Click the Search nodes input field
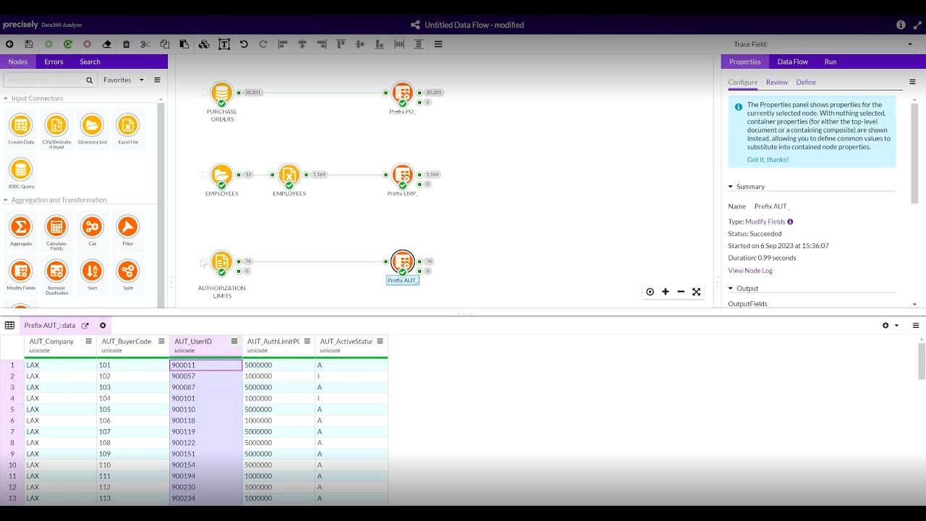The height and width of the screenshot is (521, 926). point(49,80)
